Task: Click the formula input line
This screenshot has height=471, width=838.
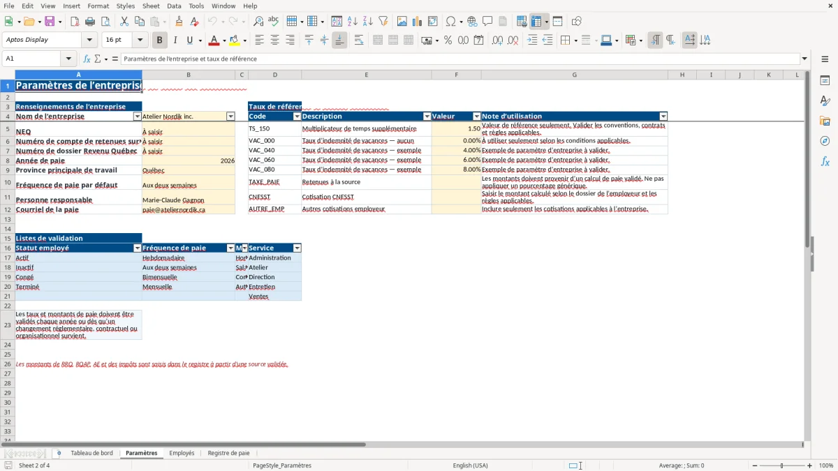Action: (460, 59)
